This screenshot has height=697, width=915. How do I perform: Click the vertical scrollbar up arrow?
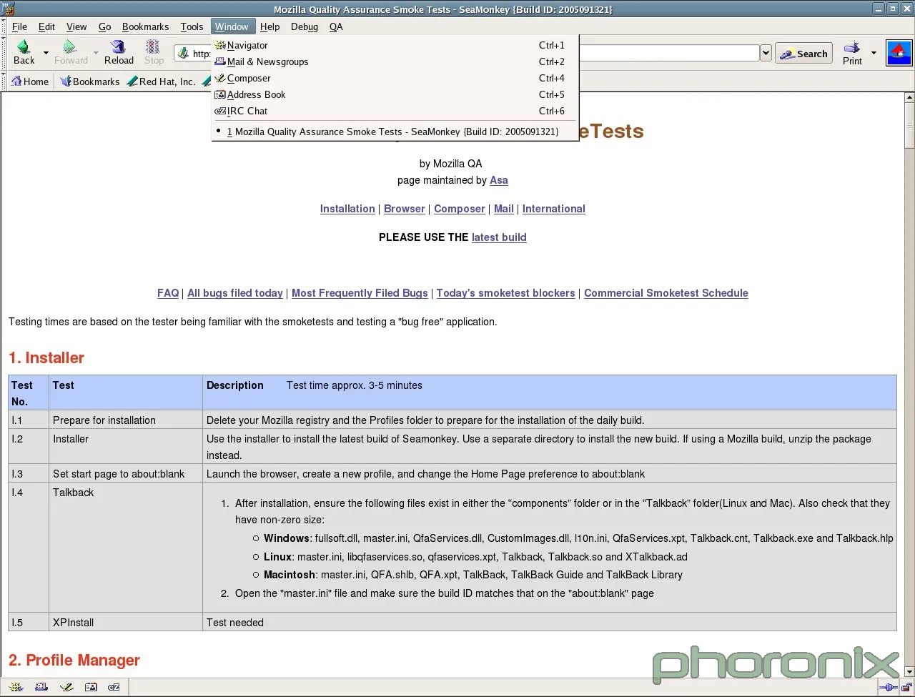909,97
